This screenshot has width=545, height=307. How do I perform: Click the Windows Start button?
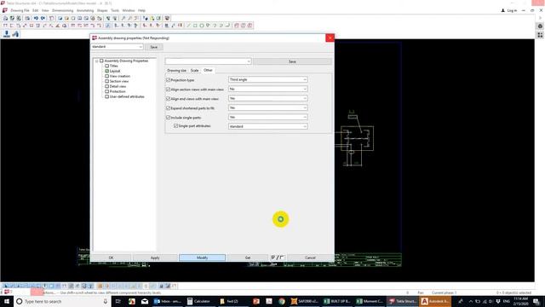pyautogui.click(x=7, y=301)
